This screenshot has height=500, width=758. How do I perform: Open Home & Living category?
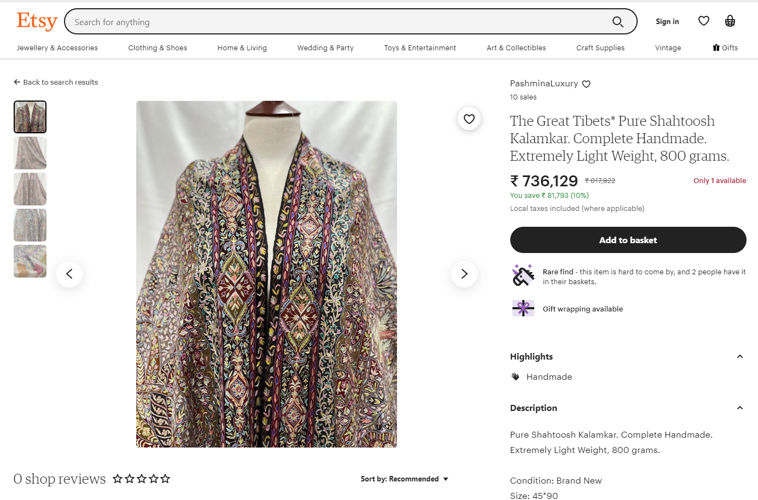(x=242, y=48)
